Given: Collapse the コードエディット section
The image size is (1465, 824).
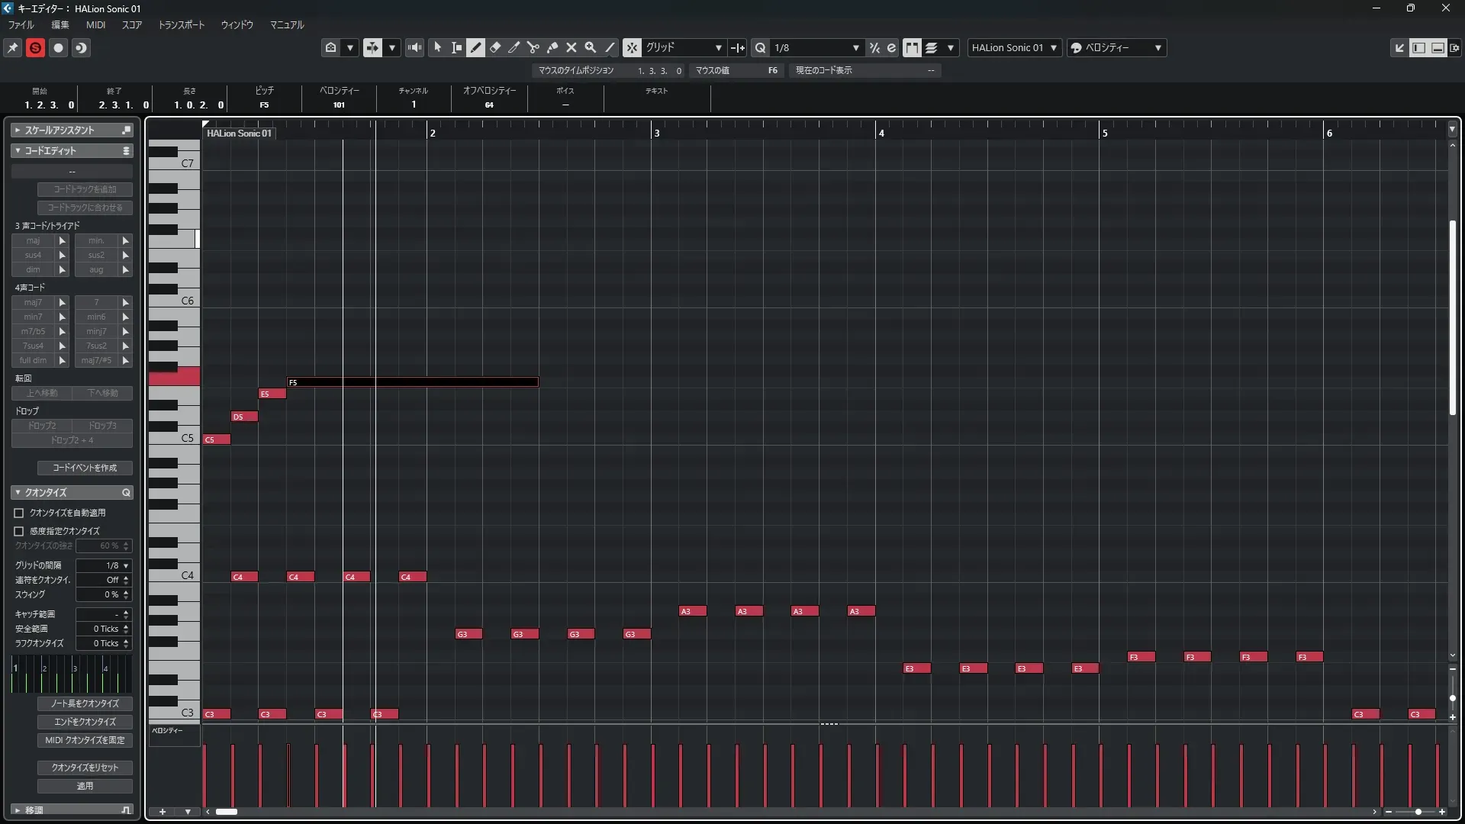Looking at the screenshot, I should [x=18, y=151].
